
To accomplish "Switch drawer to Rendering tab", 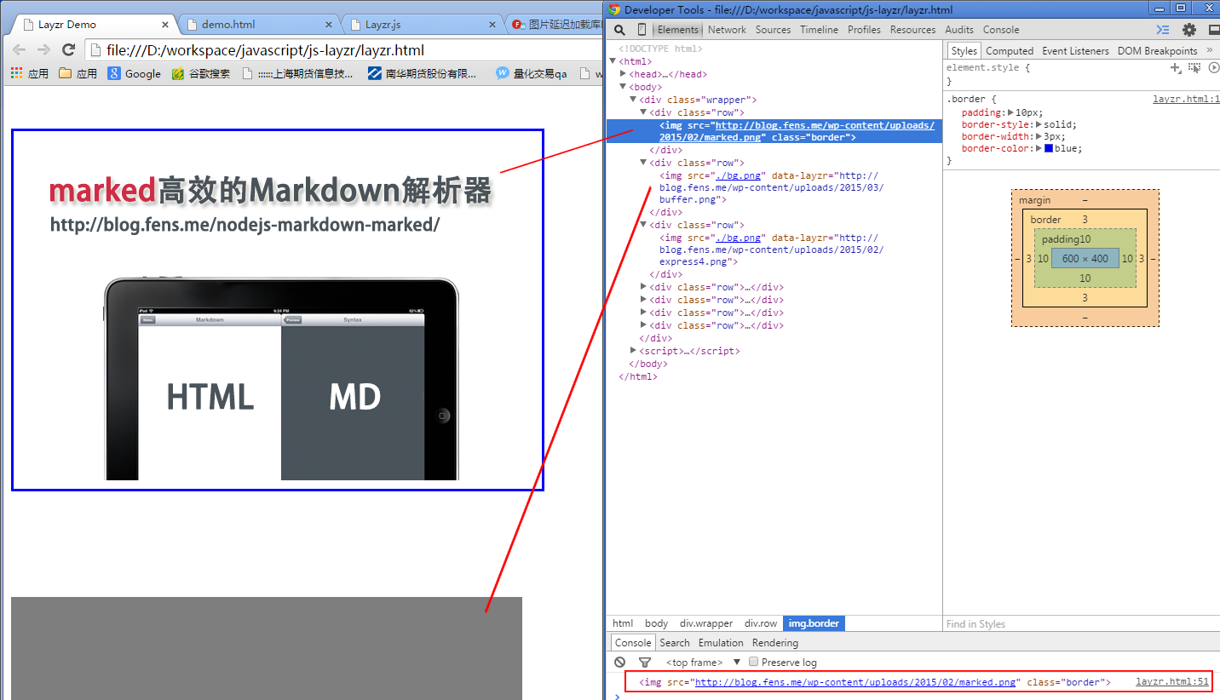I will click(x=775, y=643).
